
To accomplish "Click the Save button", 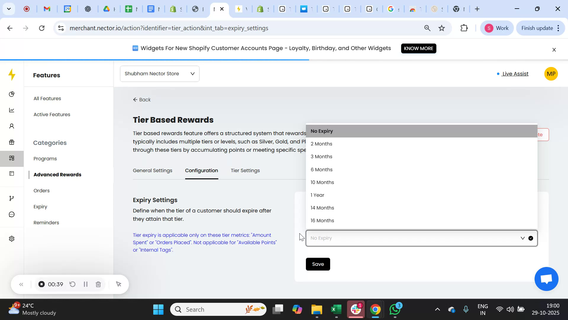I will coord(318,264).
